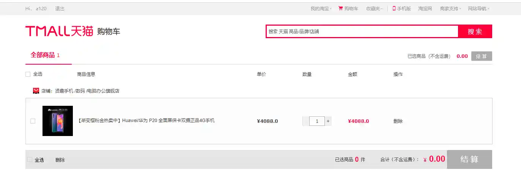This screenshot has width=521, height=184.
Task: Click the mobile phone version icon
Action: [394, 8]
